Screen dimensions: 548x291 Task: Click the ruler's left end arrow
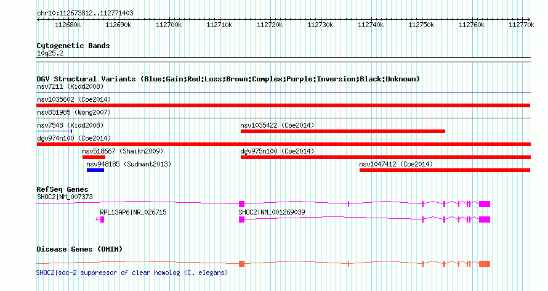38,20
